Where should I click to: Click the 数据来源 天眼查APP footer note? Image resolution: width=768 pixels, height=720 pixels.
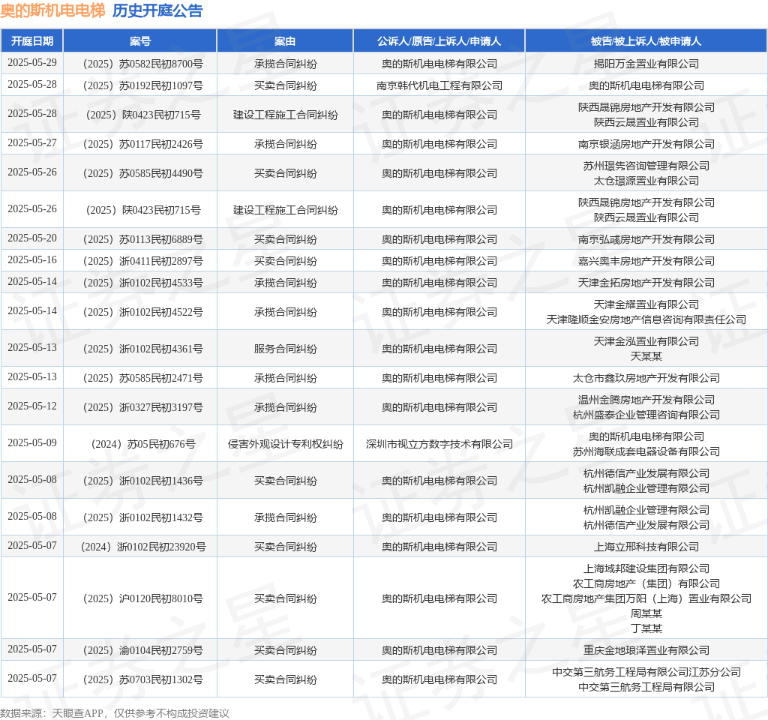[x=115, y=713]
